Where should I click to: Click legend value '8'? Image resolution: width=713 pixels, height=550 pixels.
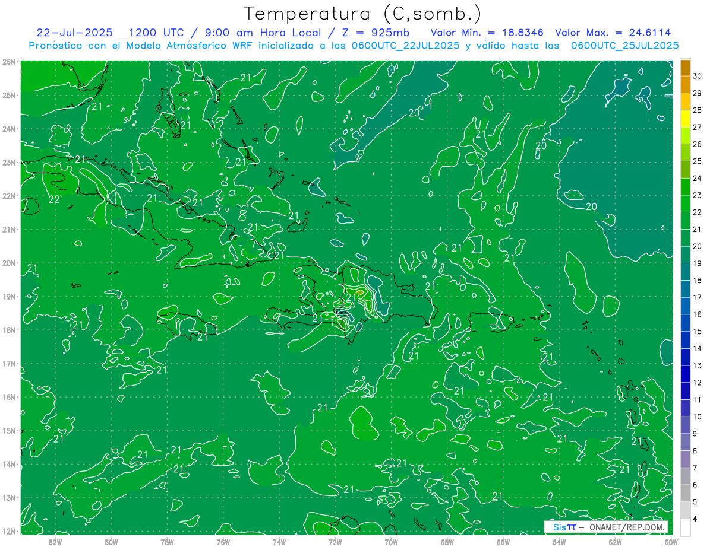click(x=695, y=451)
